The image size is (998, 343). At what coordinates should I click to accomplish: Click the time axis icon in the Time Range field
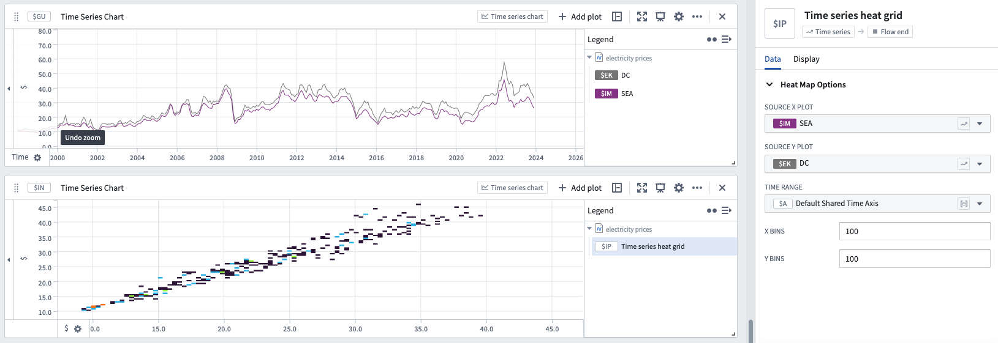click(964, 204)
